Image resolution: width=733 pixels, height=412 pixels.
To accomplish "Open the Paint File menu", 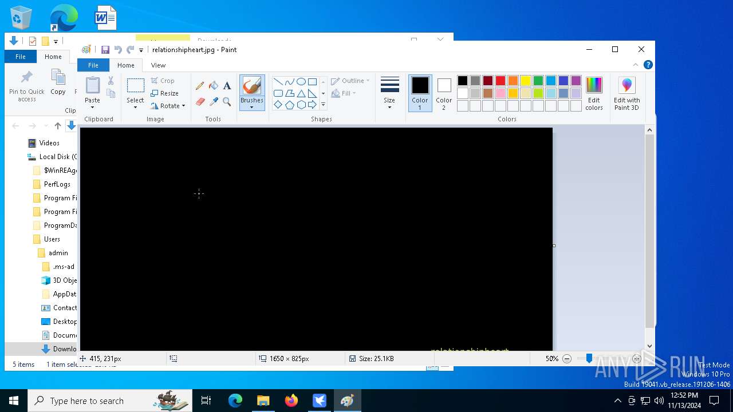I will tap(93, 65).
